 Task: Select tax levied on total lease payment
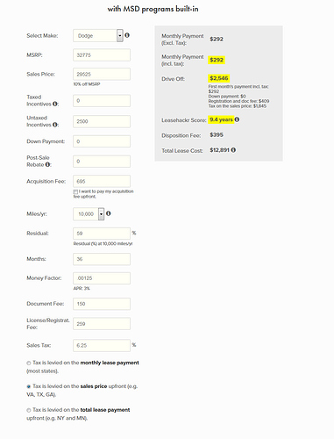point(29,410)
